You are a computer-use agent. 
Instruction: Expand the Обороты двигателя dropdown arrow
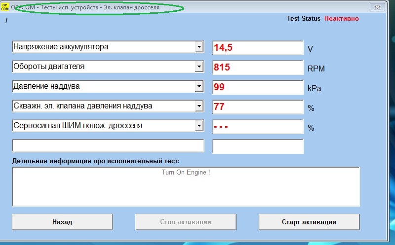point(199,67)
